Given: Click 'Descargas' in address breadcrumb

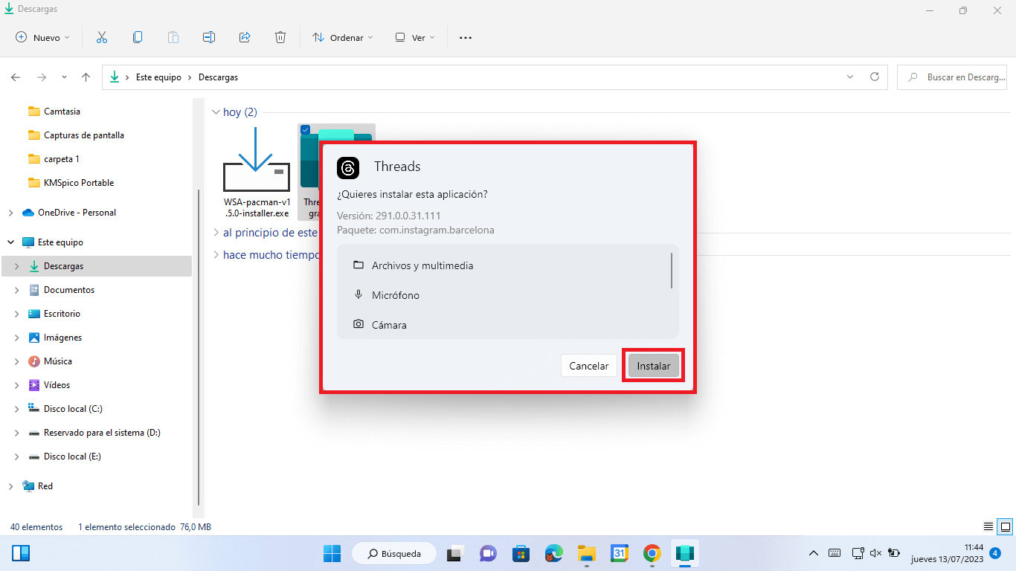Looking at the screenshot, I should click(218, 77).
